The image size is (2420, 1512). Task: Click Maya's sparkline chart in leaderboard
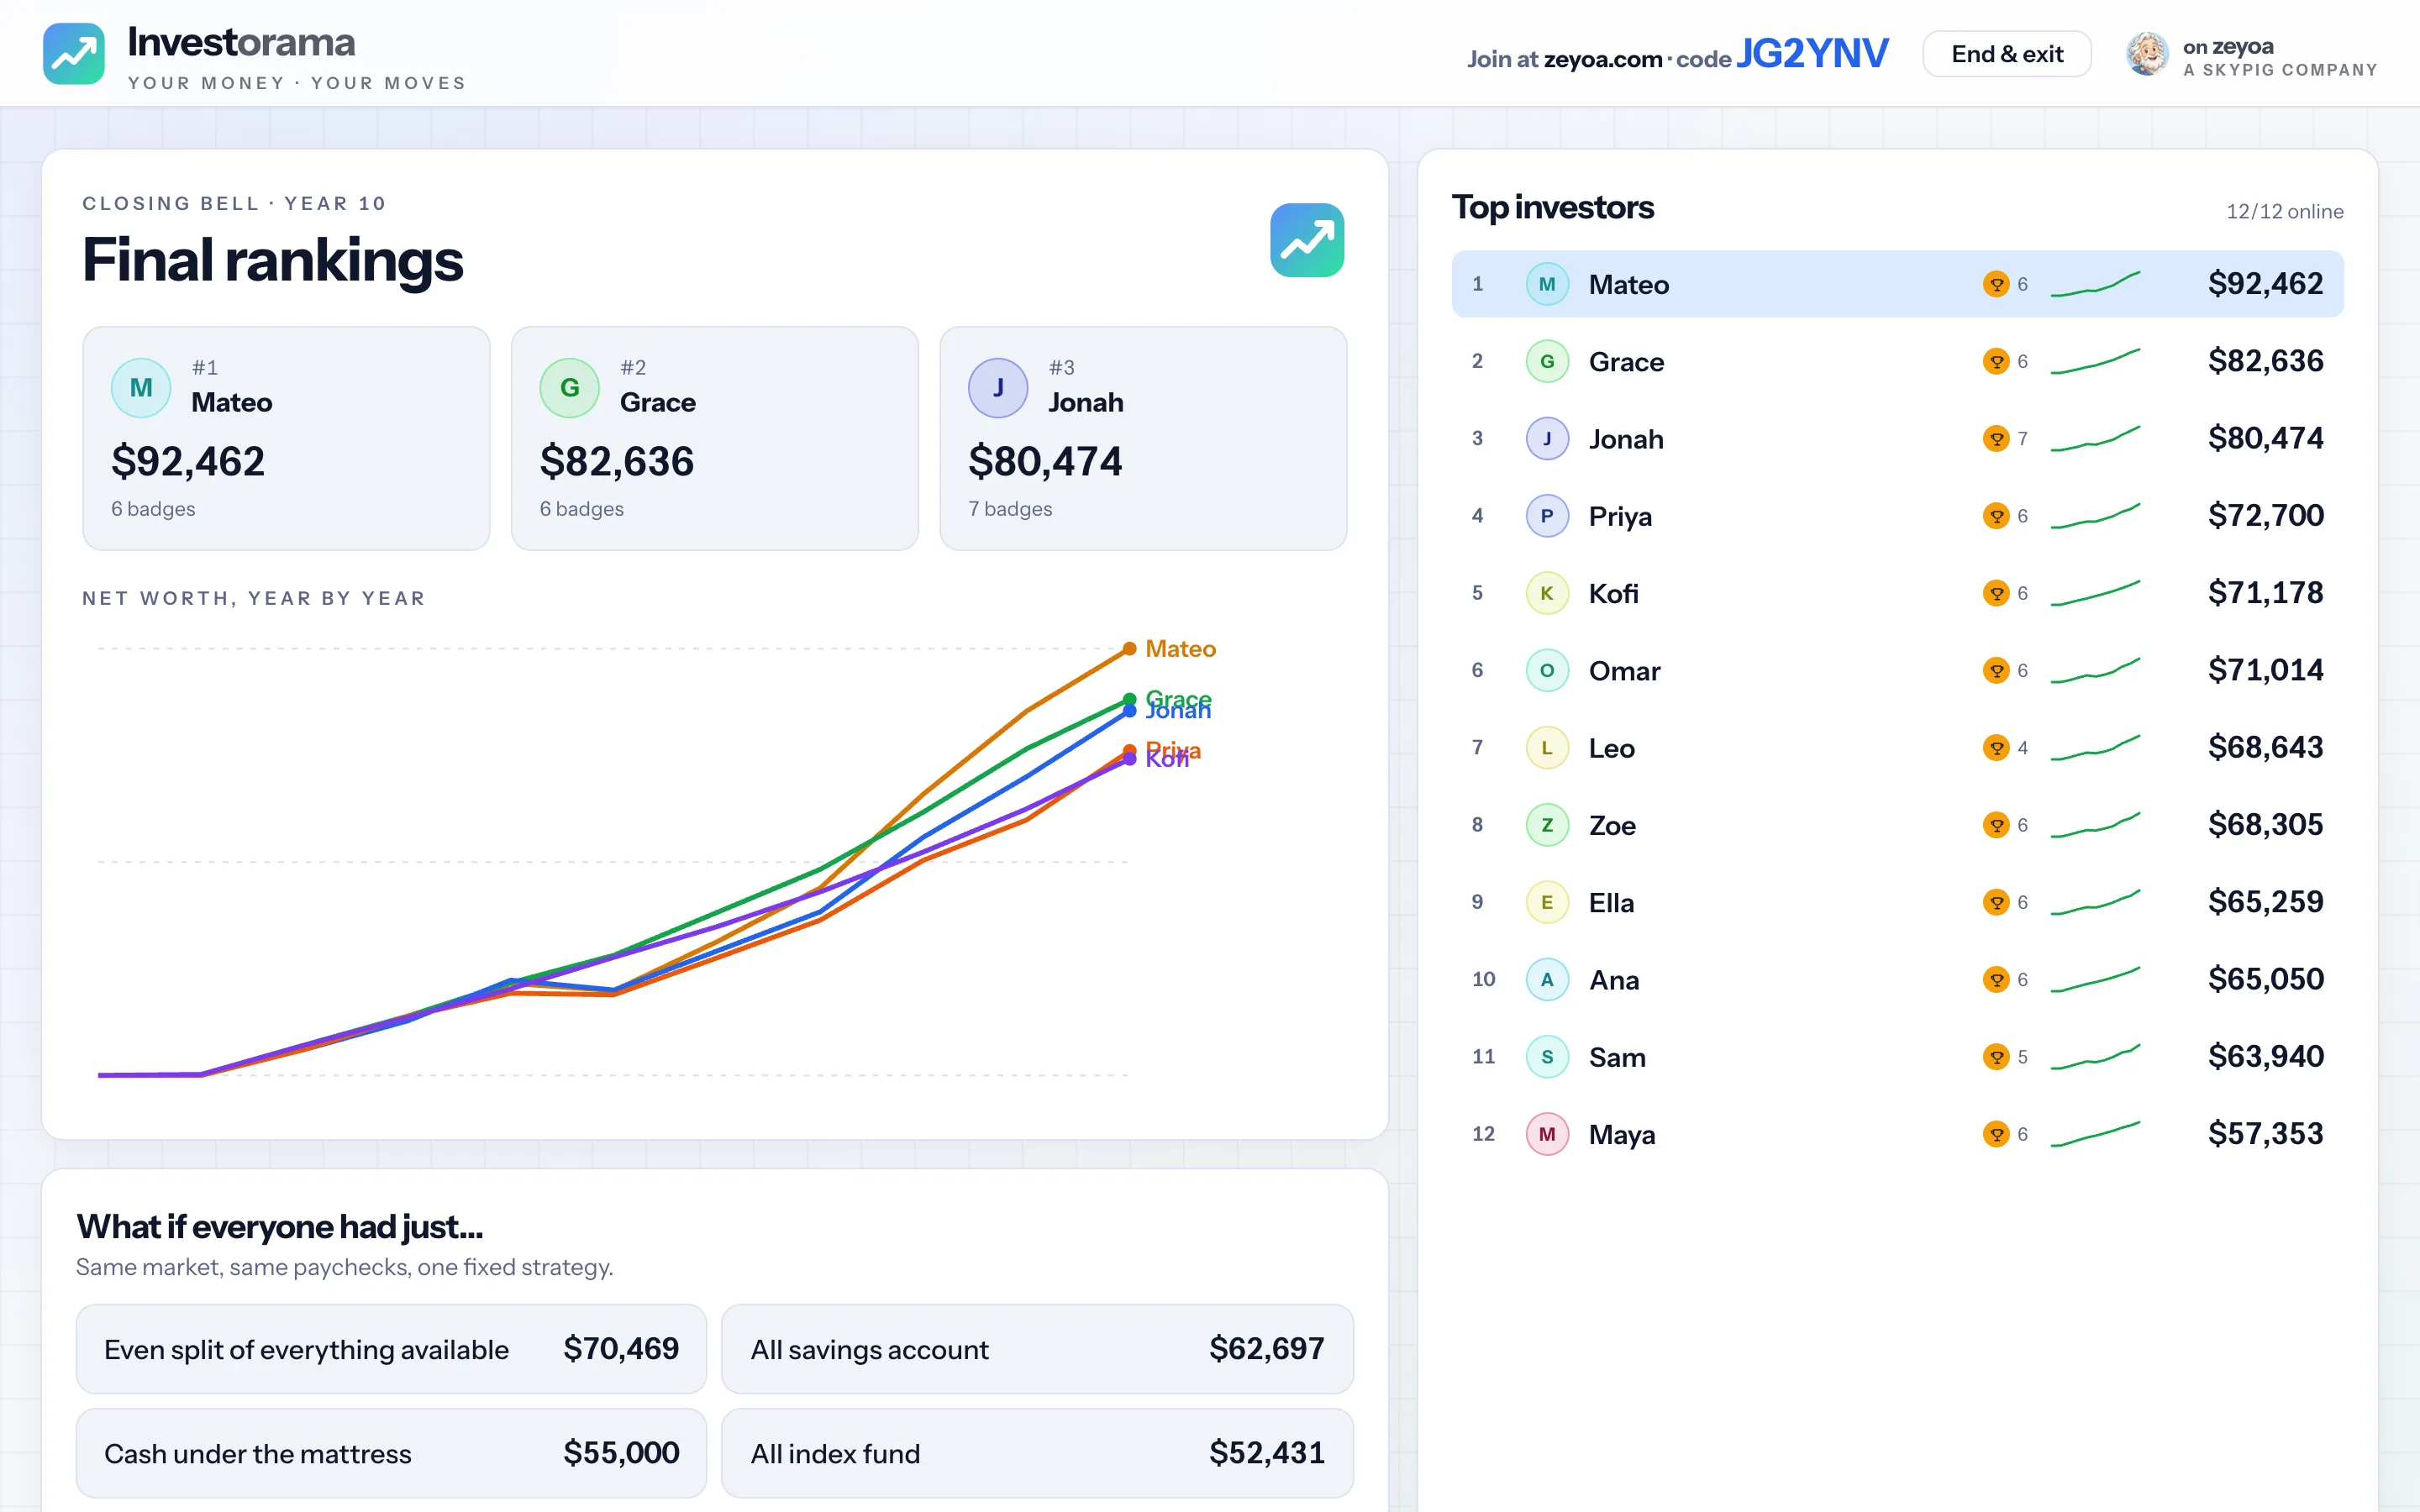[x=2095, y=1134]
